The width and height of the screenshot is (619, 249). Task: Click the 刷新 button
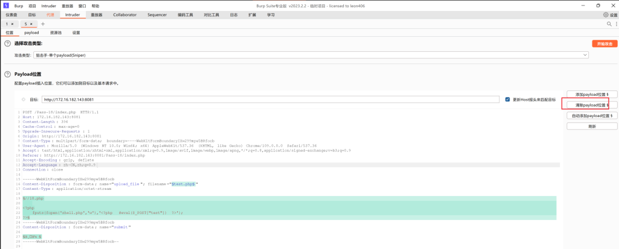point(592,127)
